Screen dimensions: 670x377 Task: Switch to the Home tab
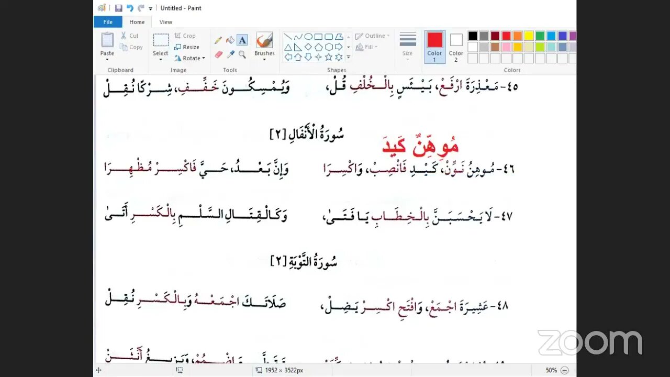coord(137,22)
